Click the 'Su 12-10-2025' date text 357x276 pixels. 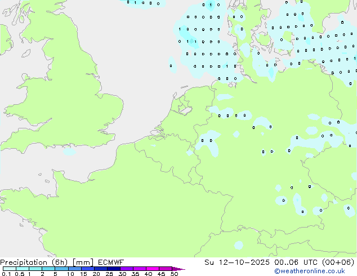237,262
